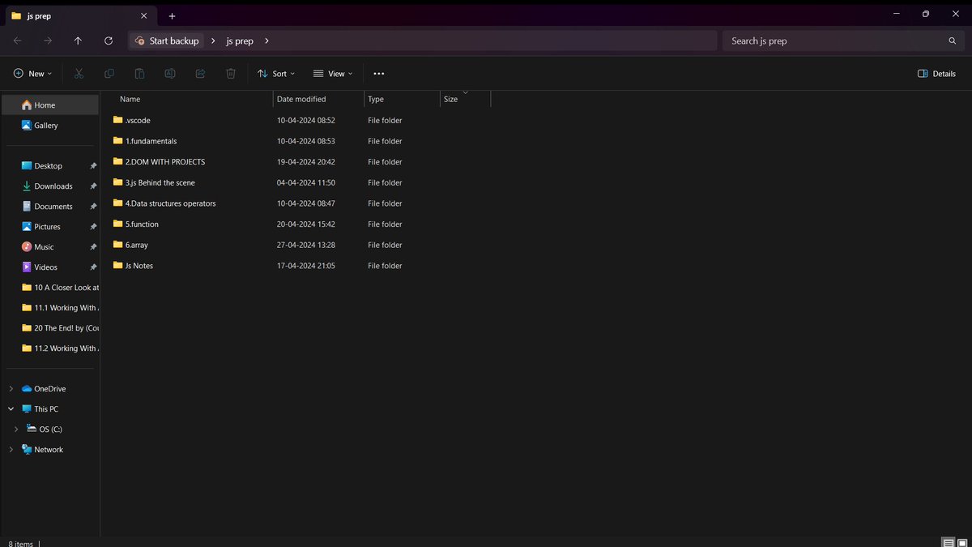Click the Copy icon in toolbar
The height and width of the screenshot is (547, 972).
[x=109, y=74]
